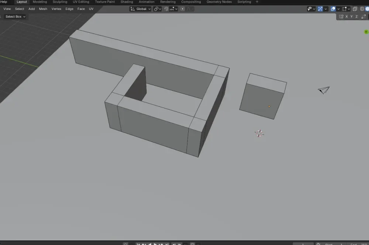Enable Z axis mirror
369x245 pixels.
pos(356,17)
